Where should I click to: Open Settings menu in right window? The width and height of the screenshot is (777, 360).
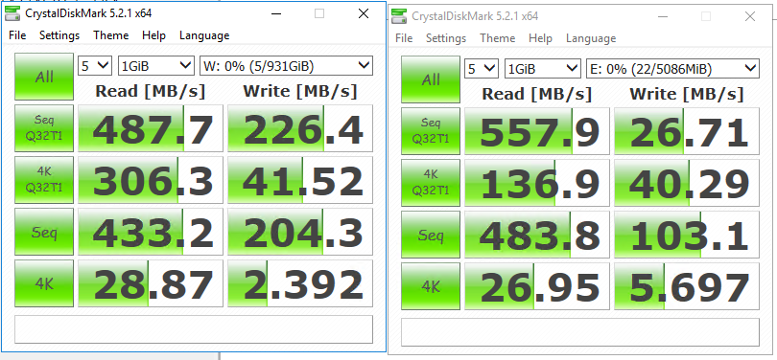[x=446, y=38]
